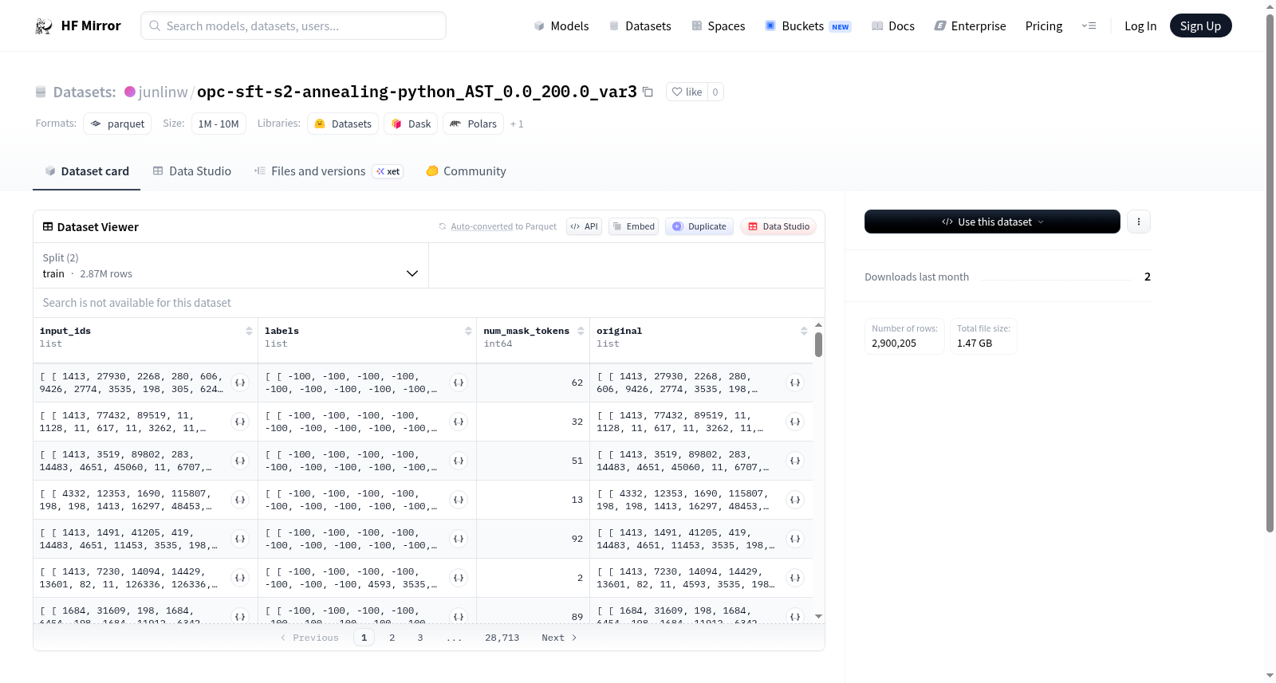Sort by input_ids column
This screenshot has height=683, width=1276.
[x=249, y=331]
